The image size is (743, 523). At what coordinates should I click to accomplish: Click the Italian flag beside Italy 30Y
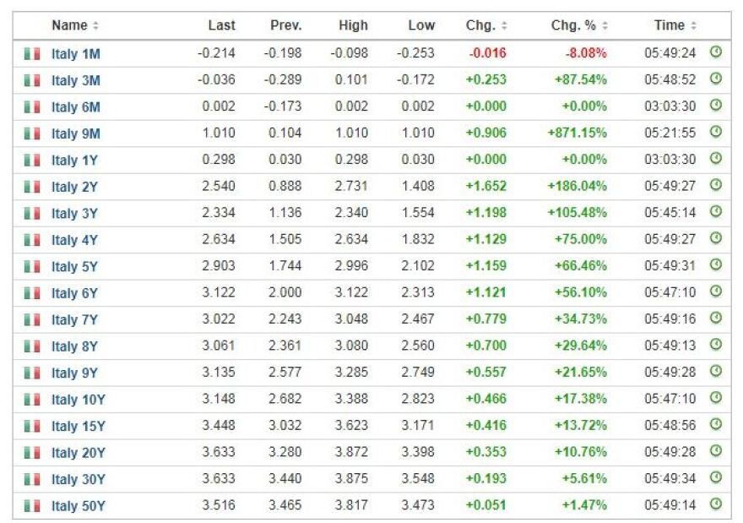pyautogui.click(x=32, y=479)
